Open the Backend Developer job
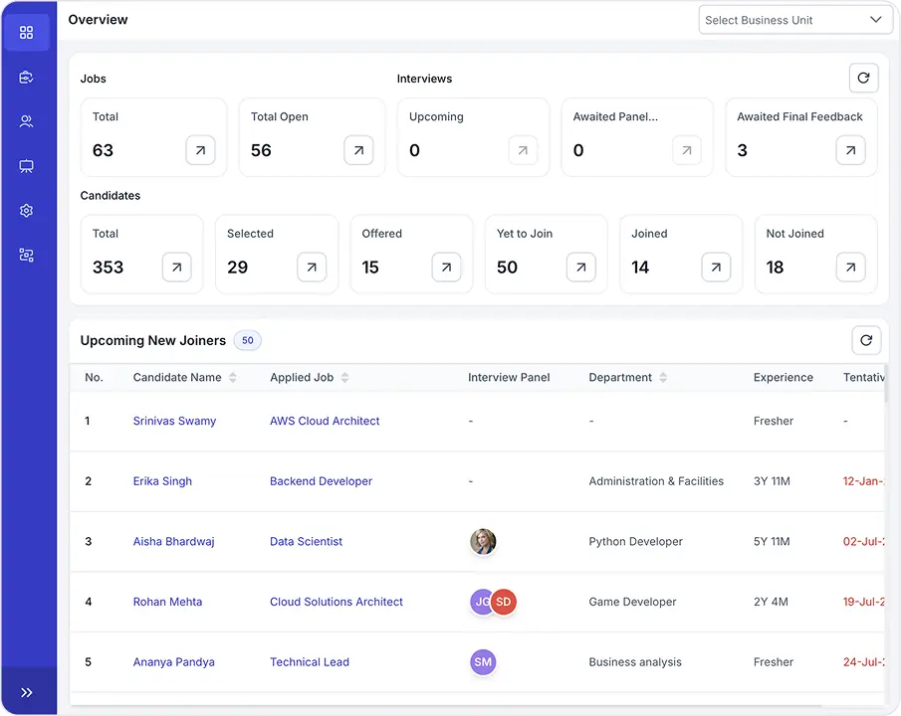The image size is (901, 716). (x=322, y=481)
